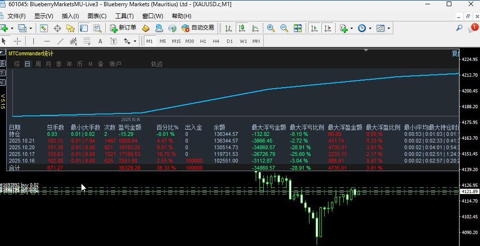Click the 4121.89 current price label

point(470,192)
